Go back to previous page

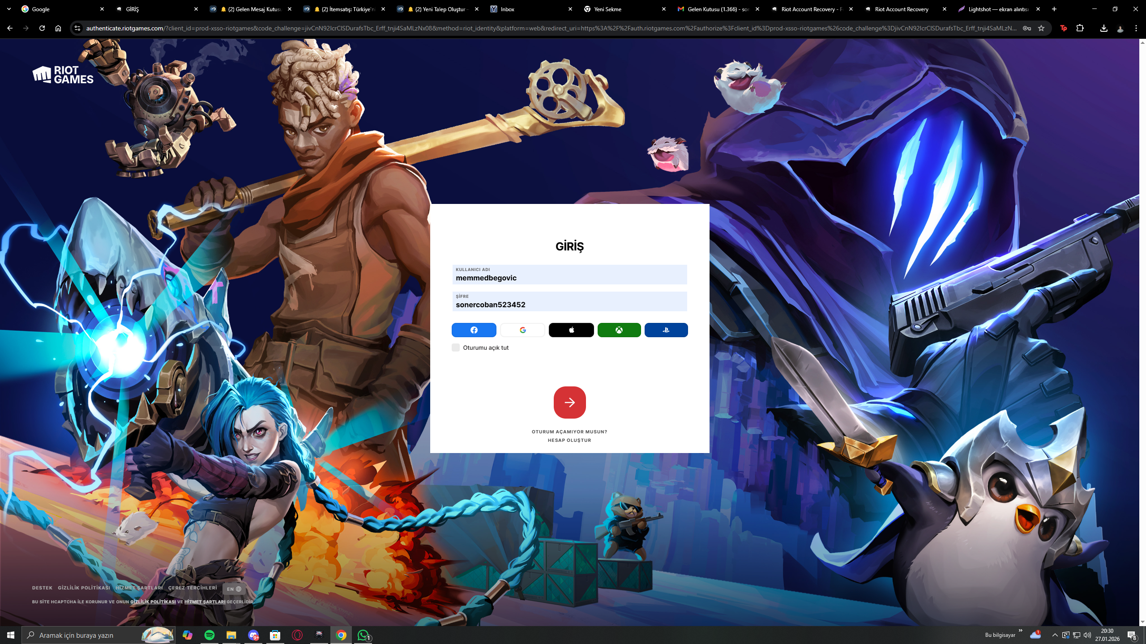point(10,28)
